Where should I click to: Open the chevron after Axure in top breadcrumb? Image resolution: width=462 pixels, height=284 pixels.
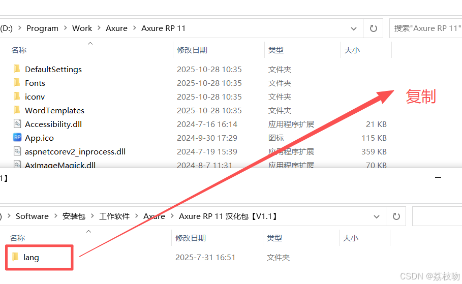tap(135, 28)
